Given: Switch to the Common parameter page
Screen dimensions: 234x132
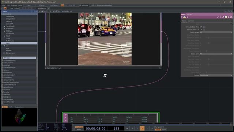Looking at the screenshot, I should tap(191, 21).
